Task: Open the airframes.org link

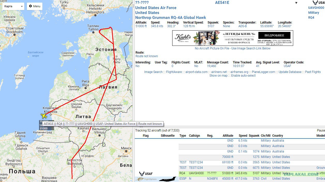Action: 239,72
